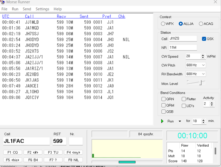
Task: Enable LID's band condition
Action: click(x=184, y=106)
